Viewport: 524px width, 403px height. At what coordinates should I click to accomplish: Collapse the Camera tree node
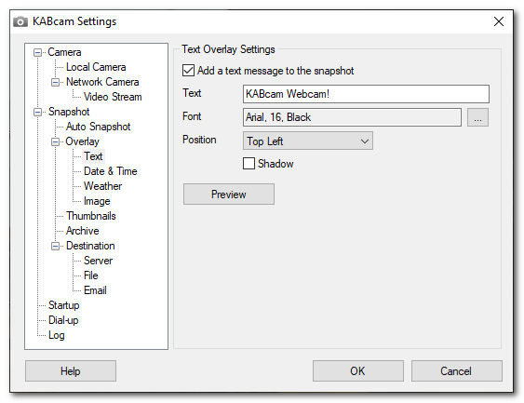[x=38, y=52]
